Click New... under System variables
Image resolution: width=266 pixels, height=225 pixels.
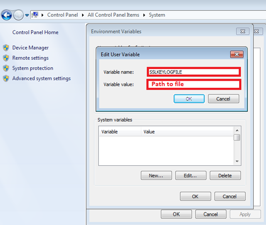click(x=156, y=175)
